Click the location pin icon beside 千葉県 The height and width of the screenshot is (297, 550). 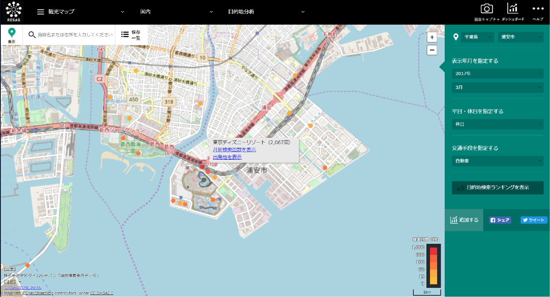456,37
